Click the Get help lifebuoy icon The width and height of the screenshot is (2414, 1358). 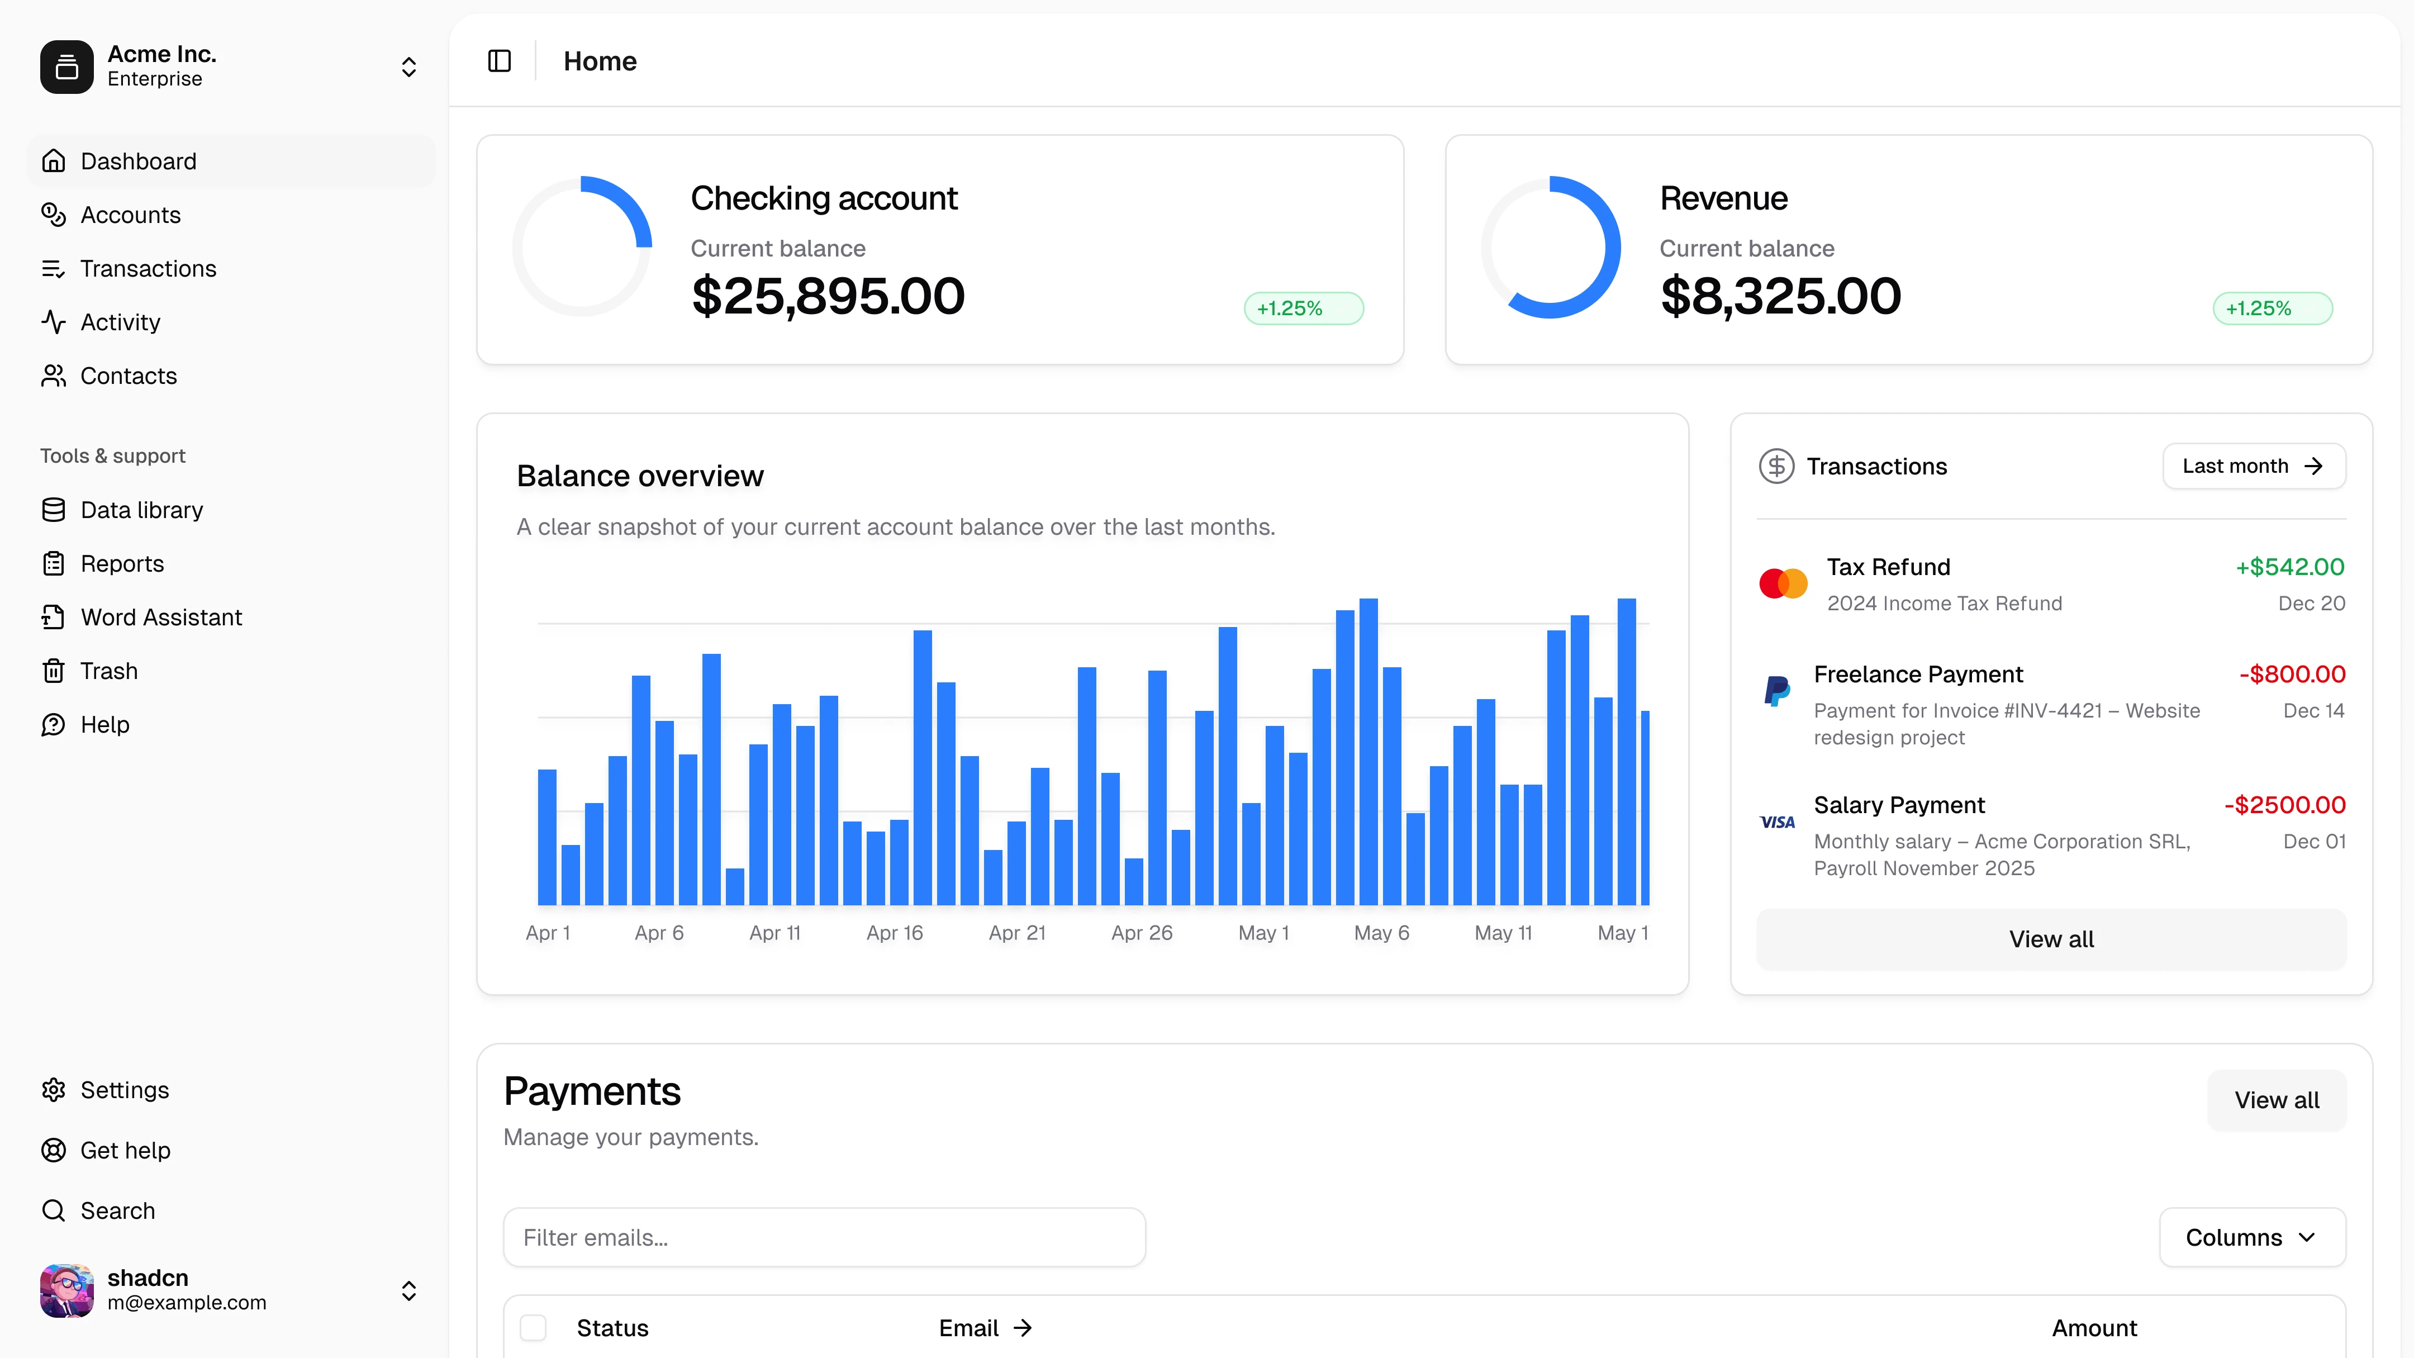54,1150
